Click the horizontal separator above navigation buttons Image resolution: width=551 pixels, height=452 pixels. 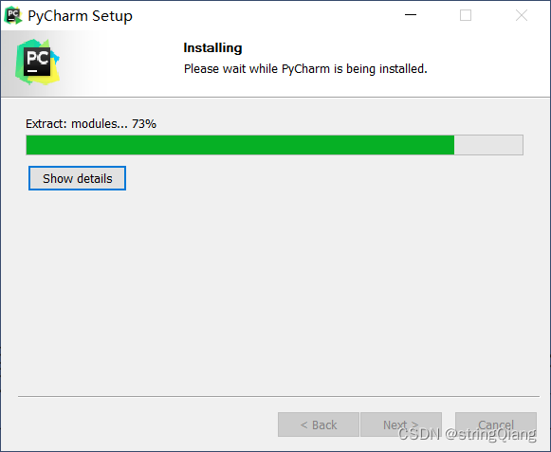click(x=279, y=396)
